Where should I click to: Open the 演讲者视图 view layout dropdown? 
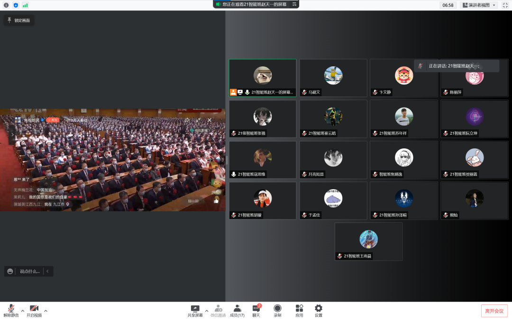coord(478,5)
